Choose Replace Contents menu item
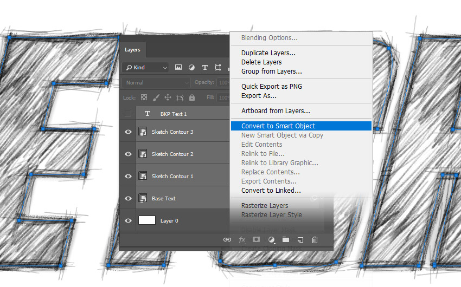 (271, 172)
